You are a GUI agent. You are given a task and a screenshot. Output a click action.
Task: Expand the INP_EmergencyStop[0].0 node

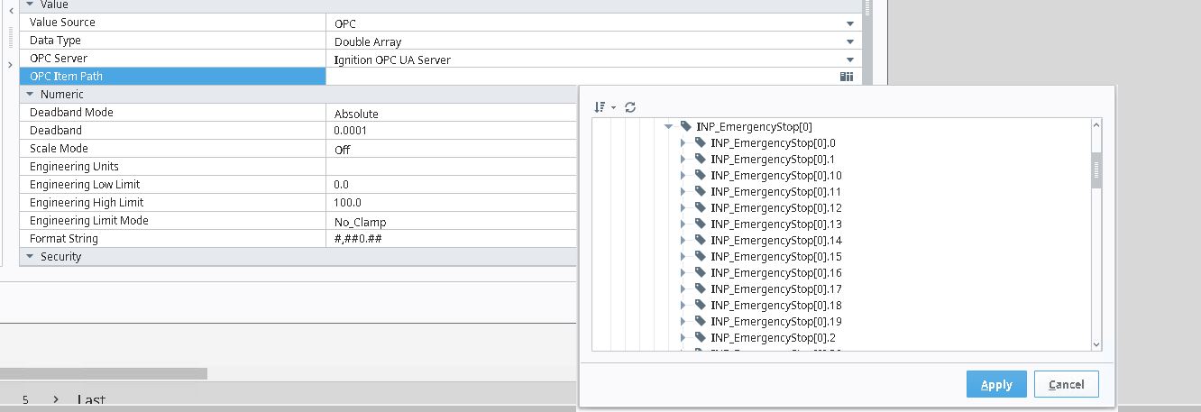tap(683, 143)
